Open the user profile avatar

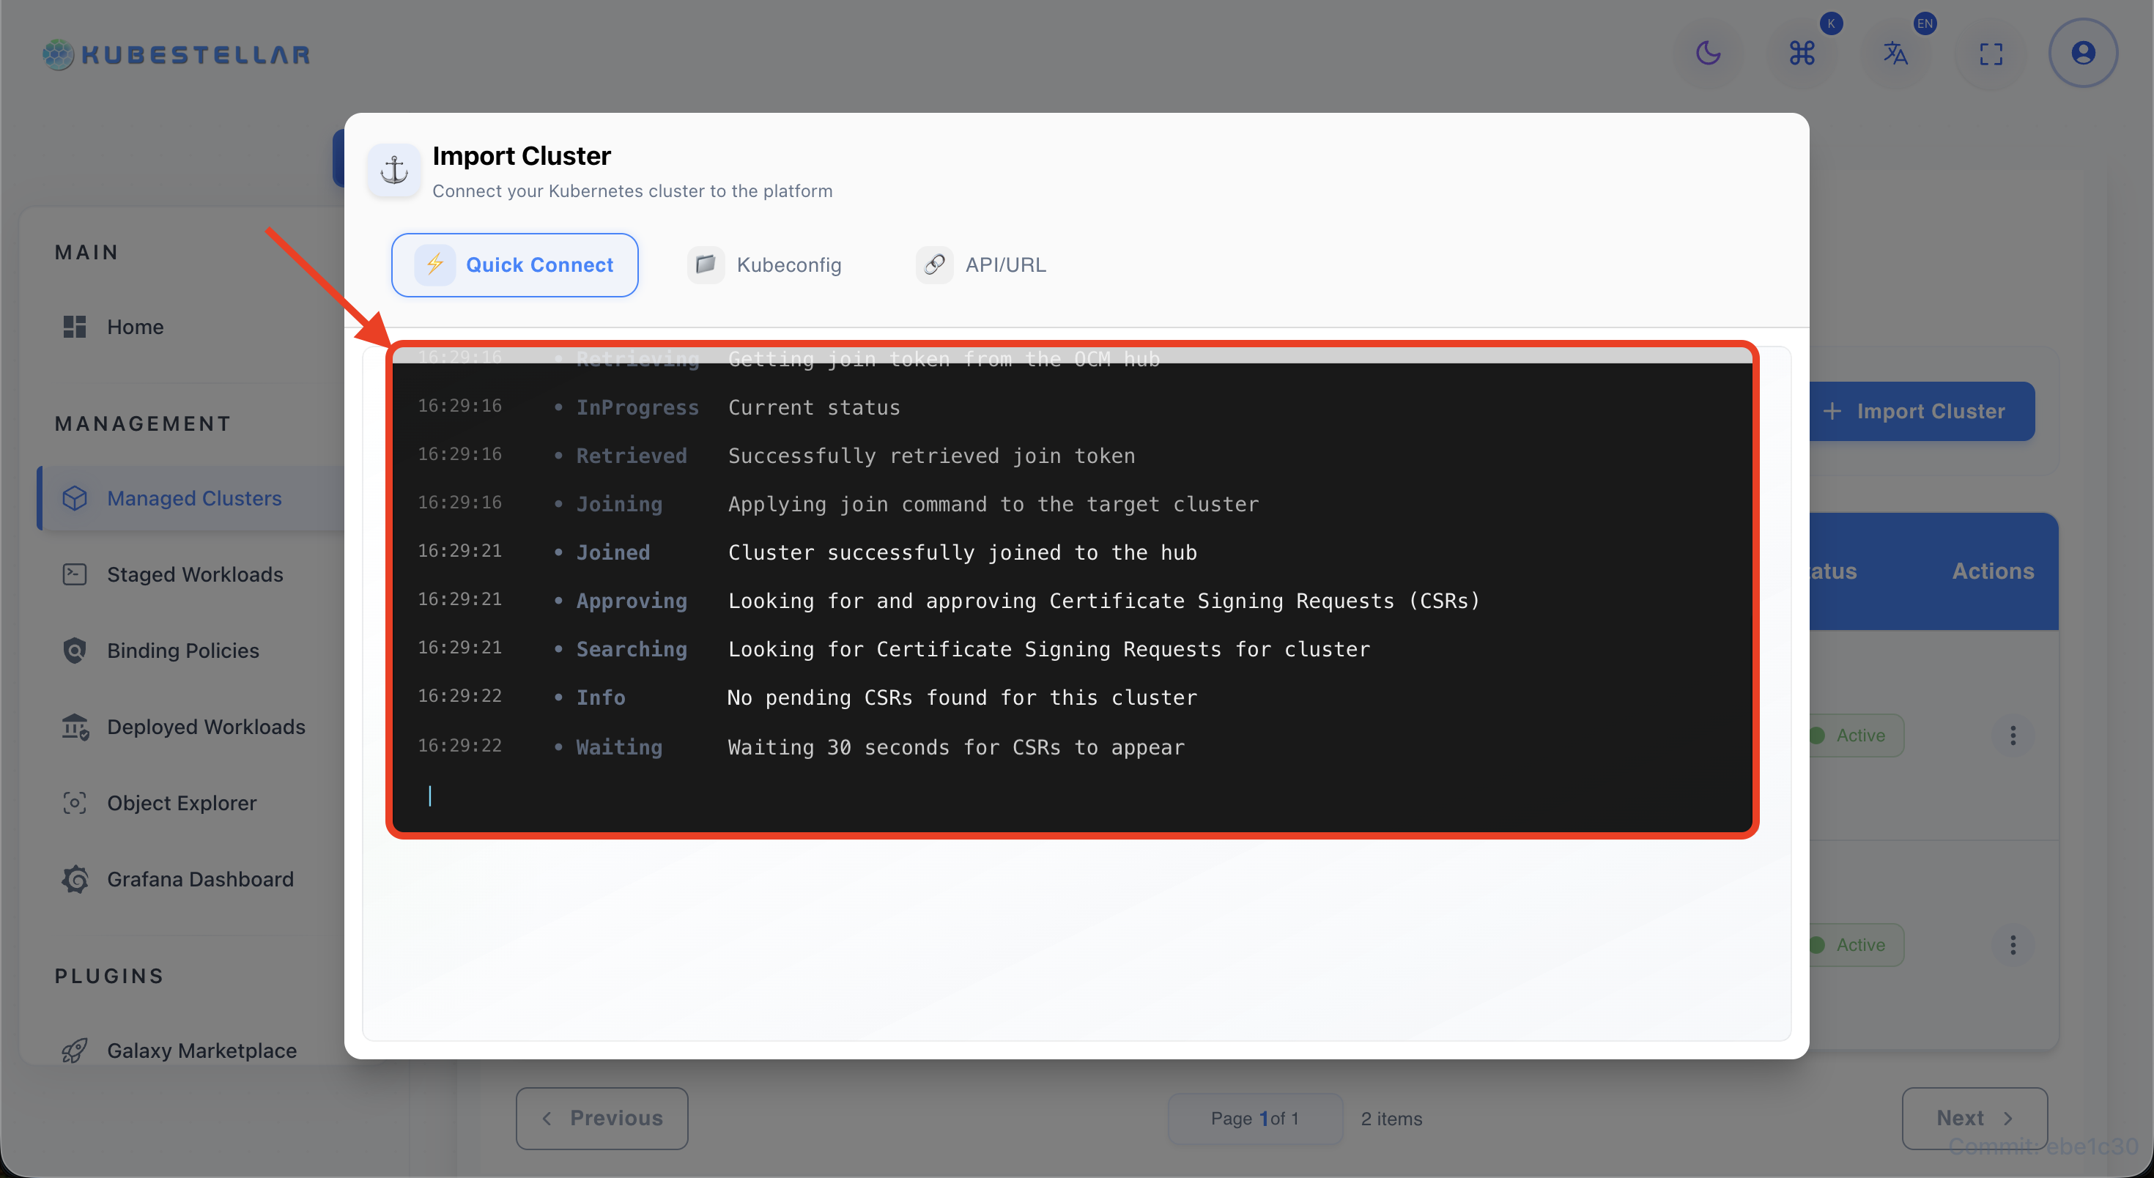2083,53
